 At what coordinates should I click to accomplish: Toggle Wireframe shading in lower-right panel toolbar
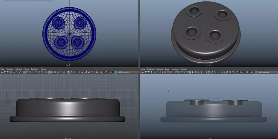pos(187,72)
